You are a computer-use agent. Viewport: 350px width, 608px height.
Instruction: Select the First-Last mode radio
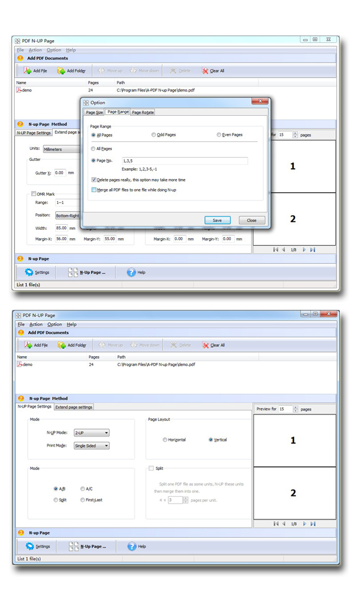[x=82, y=500]
